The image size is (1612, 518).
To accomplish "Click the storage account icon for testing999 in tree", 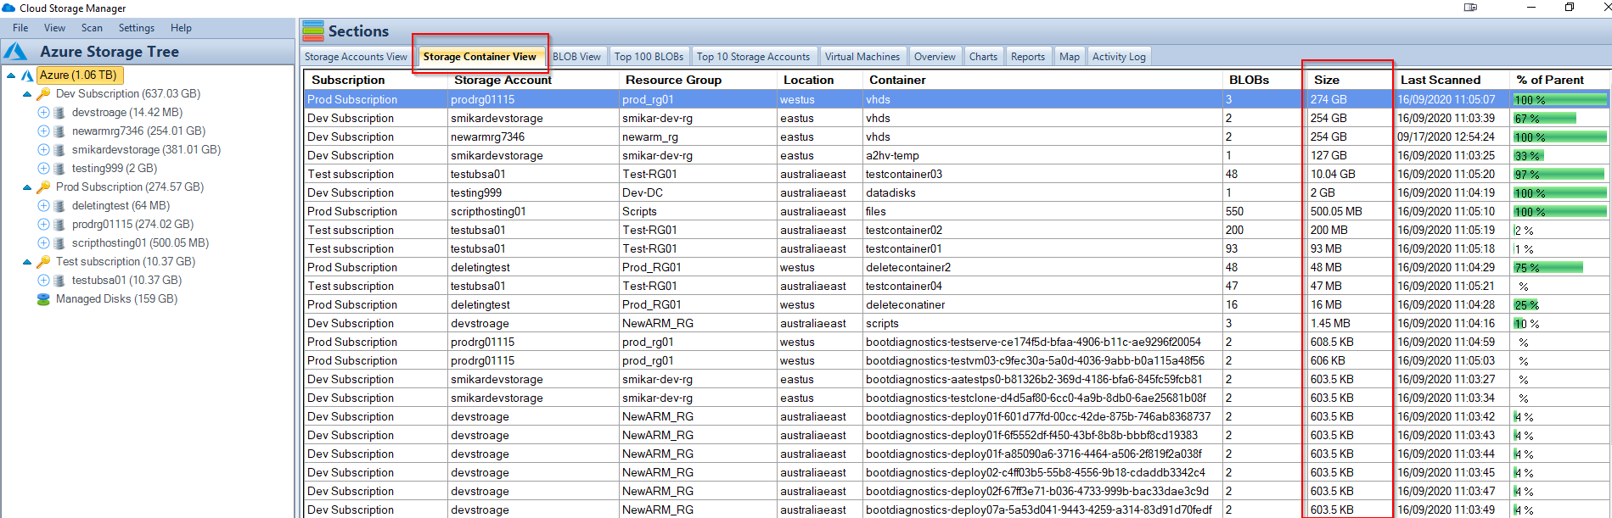I will pyautogui.click(x=59, y=169).
